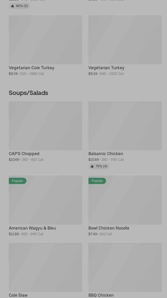Click the BBQ Chicken title text
Viewport: 167px width, 298px height.
[101, 295]
